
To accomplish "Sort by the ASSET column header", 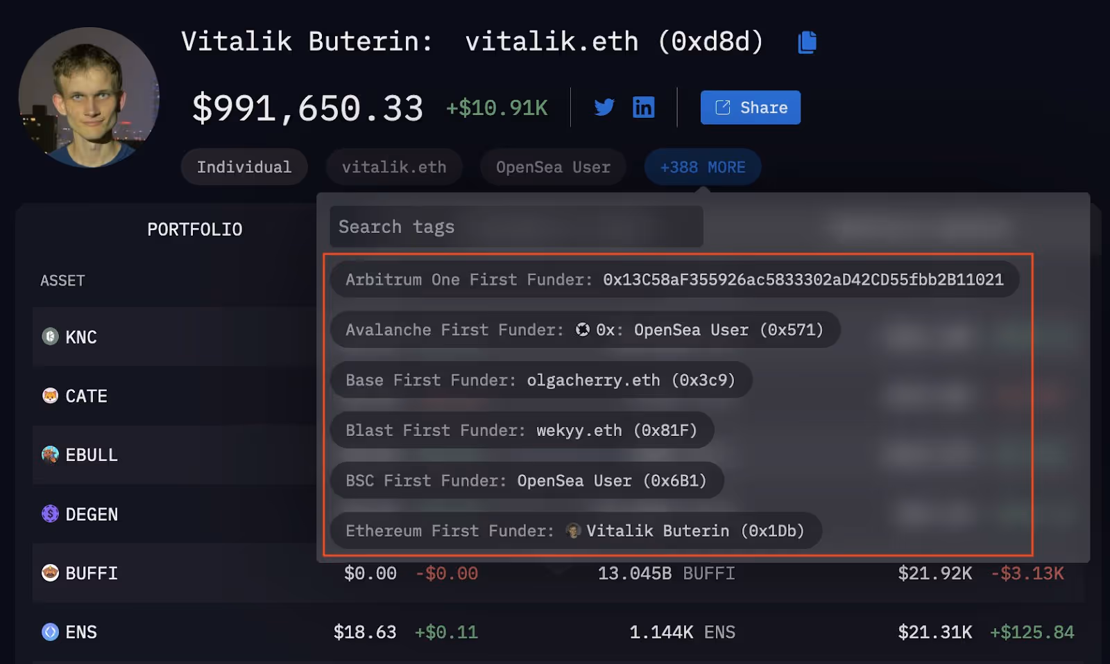I will [x=62, y=281].
